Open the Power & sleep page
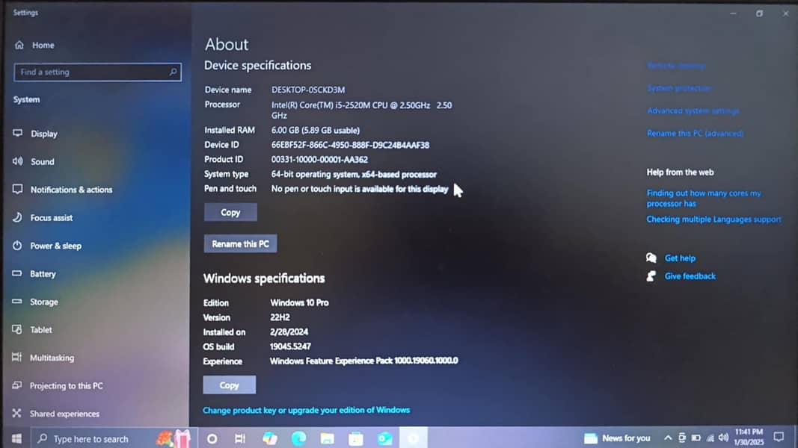 55,246
